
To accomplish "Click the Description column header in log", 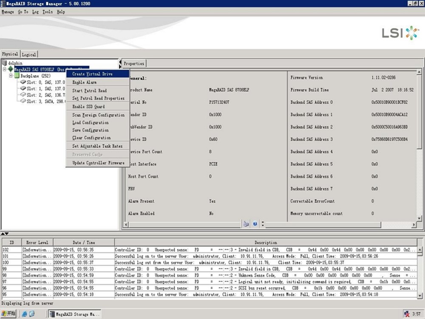I will [x=266, y=242].
